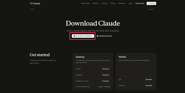185x93 pixels.
Task: Click the Enterprise deployment label
Action: click(83, 87)
